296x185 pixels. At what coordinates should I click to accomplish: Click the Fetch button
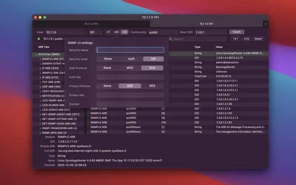tap(237, 32)
